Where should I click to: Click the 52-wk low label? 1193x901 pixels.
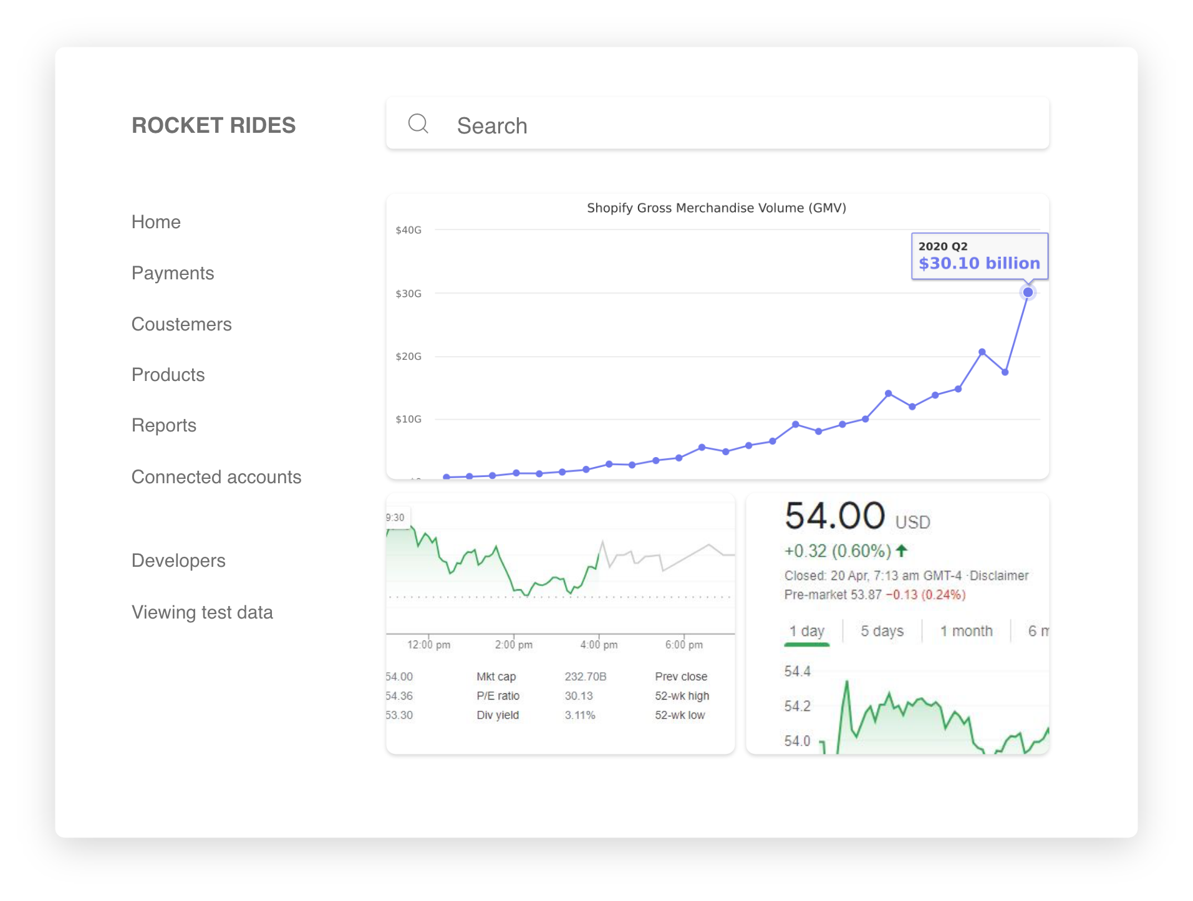click(x=680, y=715)
